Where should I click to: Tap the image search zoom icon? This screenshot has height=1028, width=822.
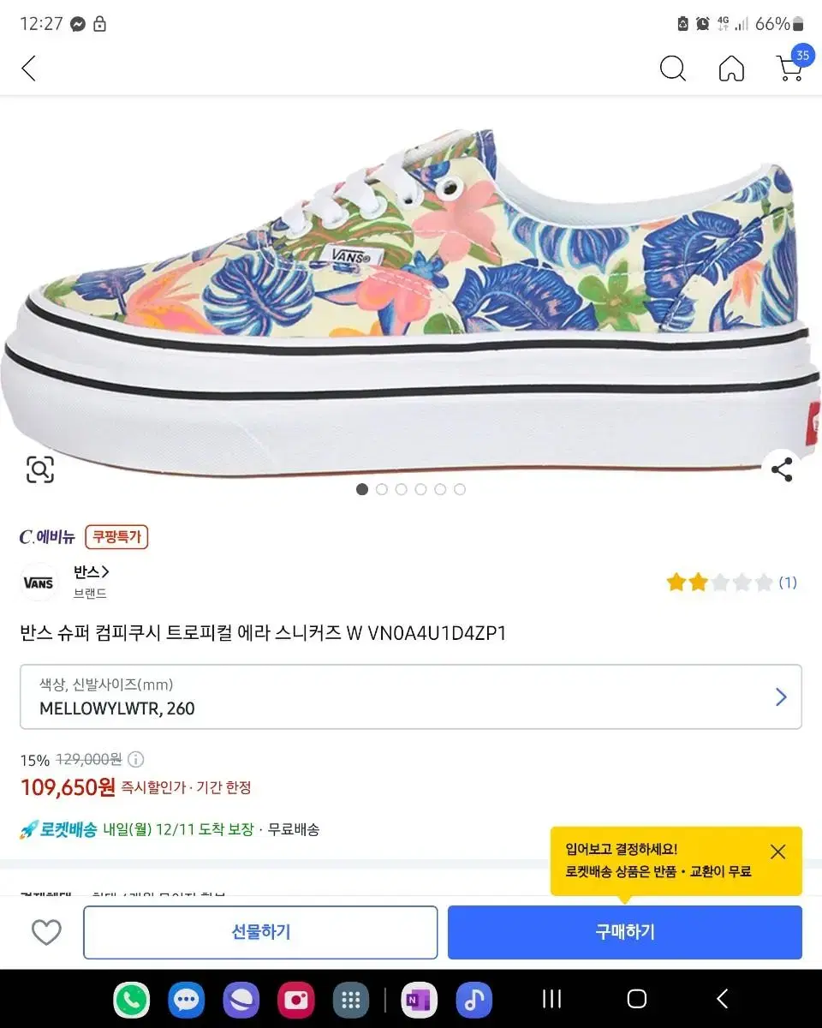tap(40, 469)
